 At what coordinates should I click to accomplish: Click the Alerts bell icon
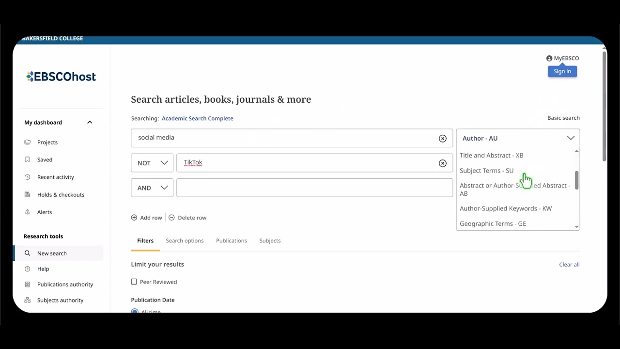[x=28, y=212]
